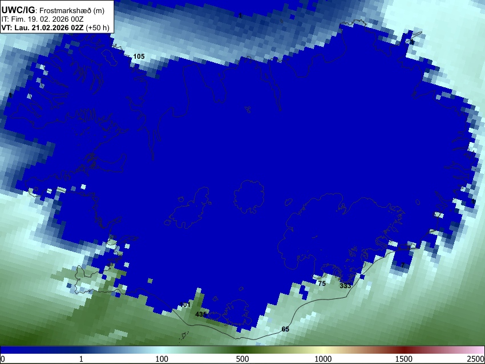This screenshot has width=485, height=364.
Task: Click the map value '105'
Action: point(139,56)
